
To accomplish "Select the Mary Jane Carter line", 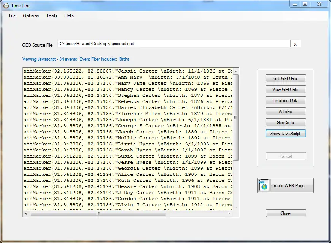I will (128, 83).
